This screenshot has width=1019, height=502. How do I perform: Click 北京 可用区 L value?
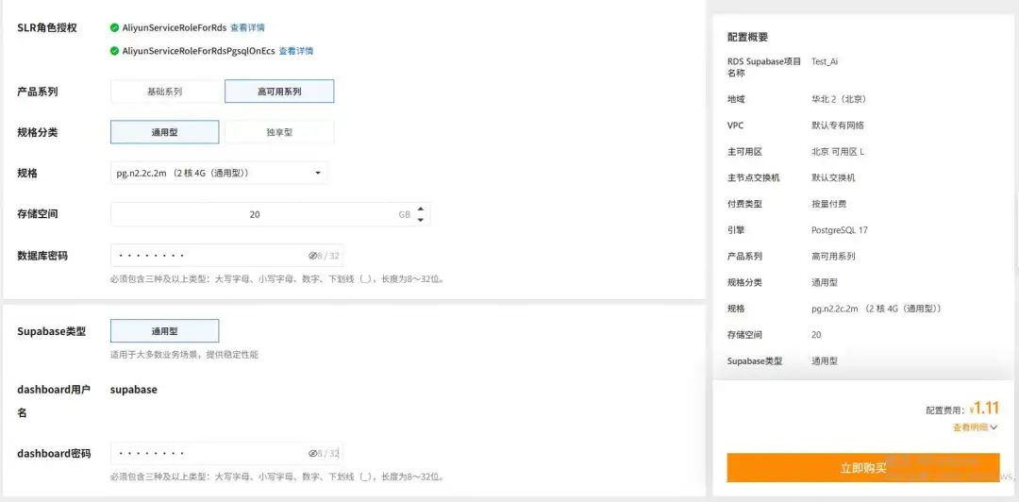838,152
